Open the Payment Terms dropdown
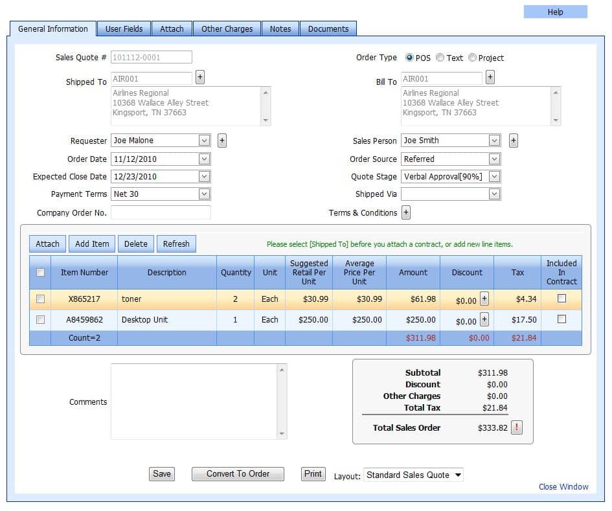This screenshot has width=612, height=511. (x=204, y=194)
